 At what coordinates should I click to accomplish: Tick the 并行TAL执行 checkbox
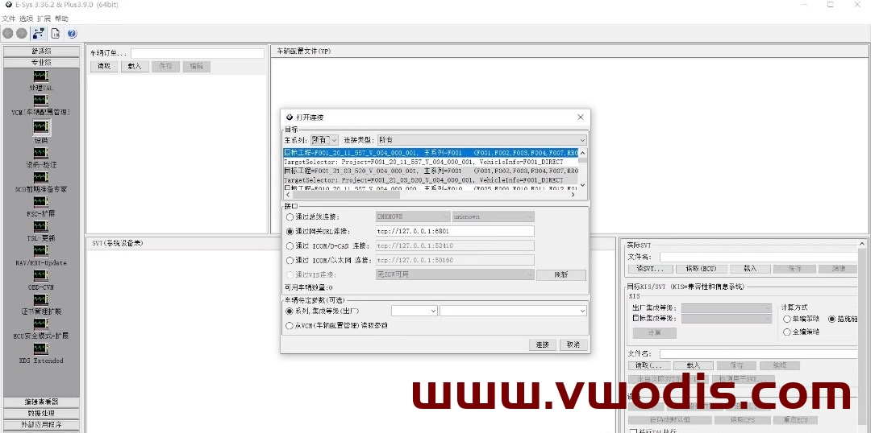point(633,431)
